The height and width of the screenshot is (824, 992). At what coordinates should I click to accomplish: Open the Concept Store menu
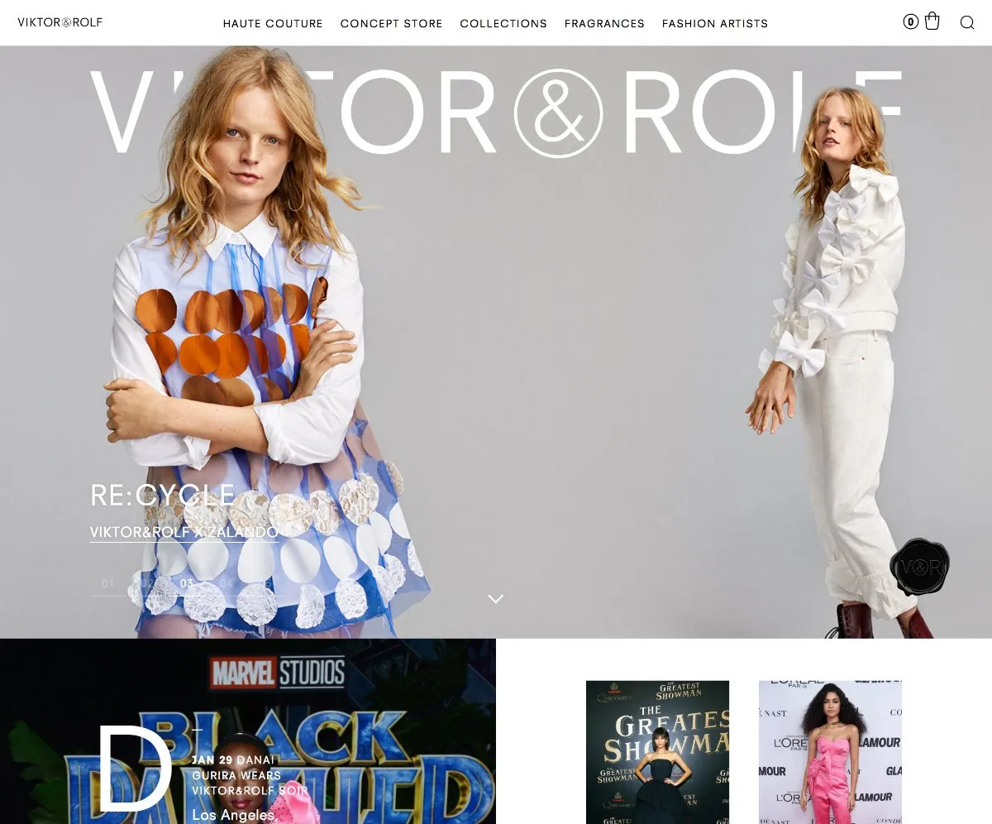(391, 23)
